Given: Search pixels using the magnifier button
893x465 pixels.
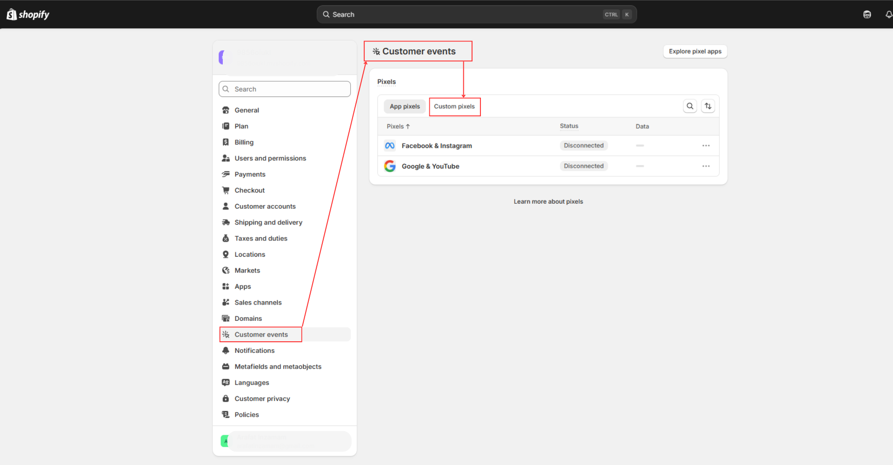Looking at the screenshot, I should pos(690,106).
